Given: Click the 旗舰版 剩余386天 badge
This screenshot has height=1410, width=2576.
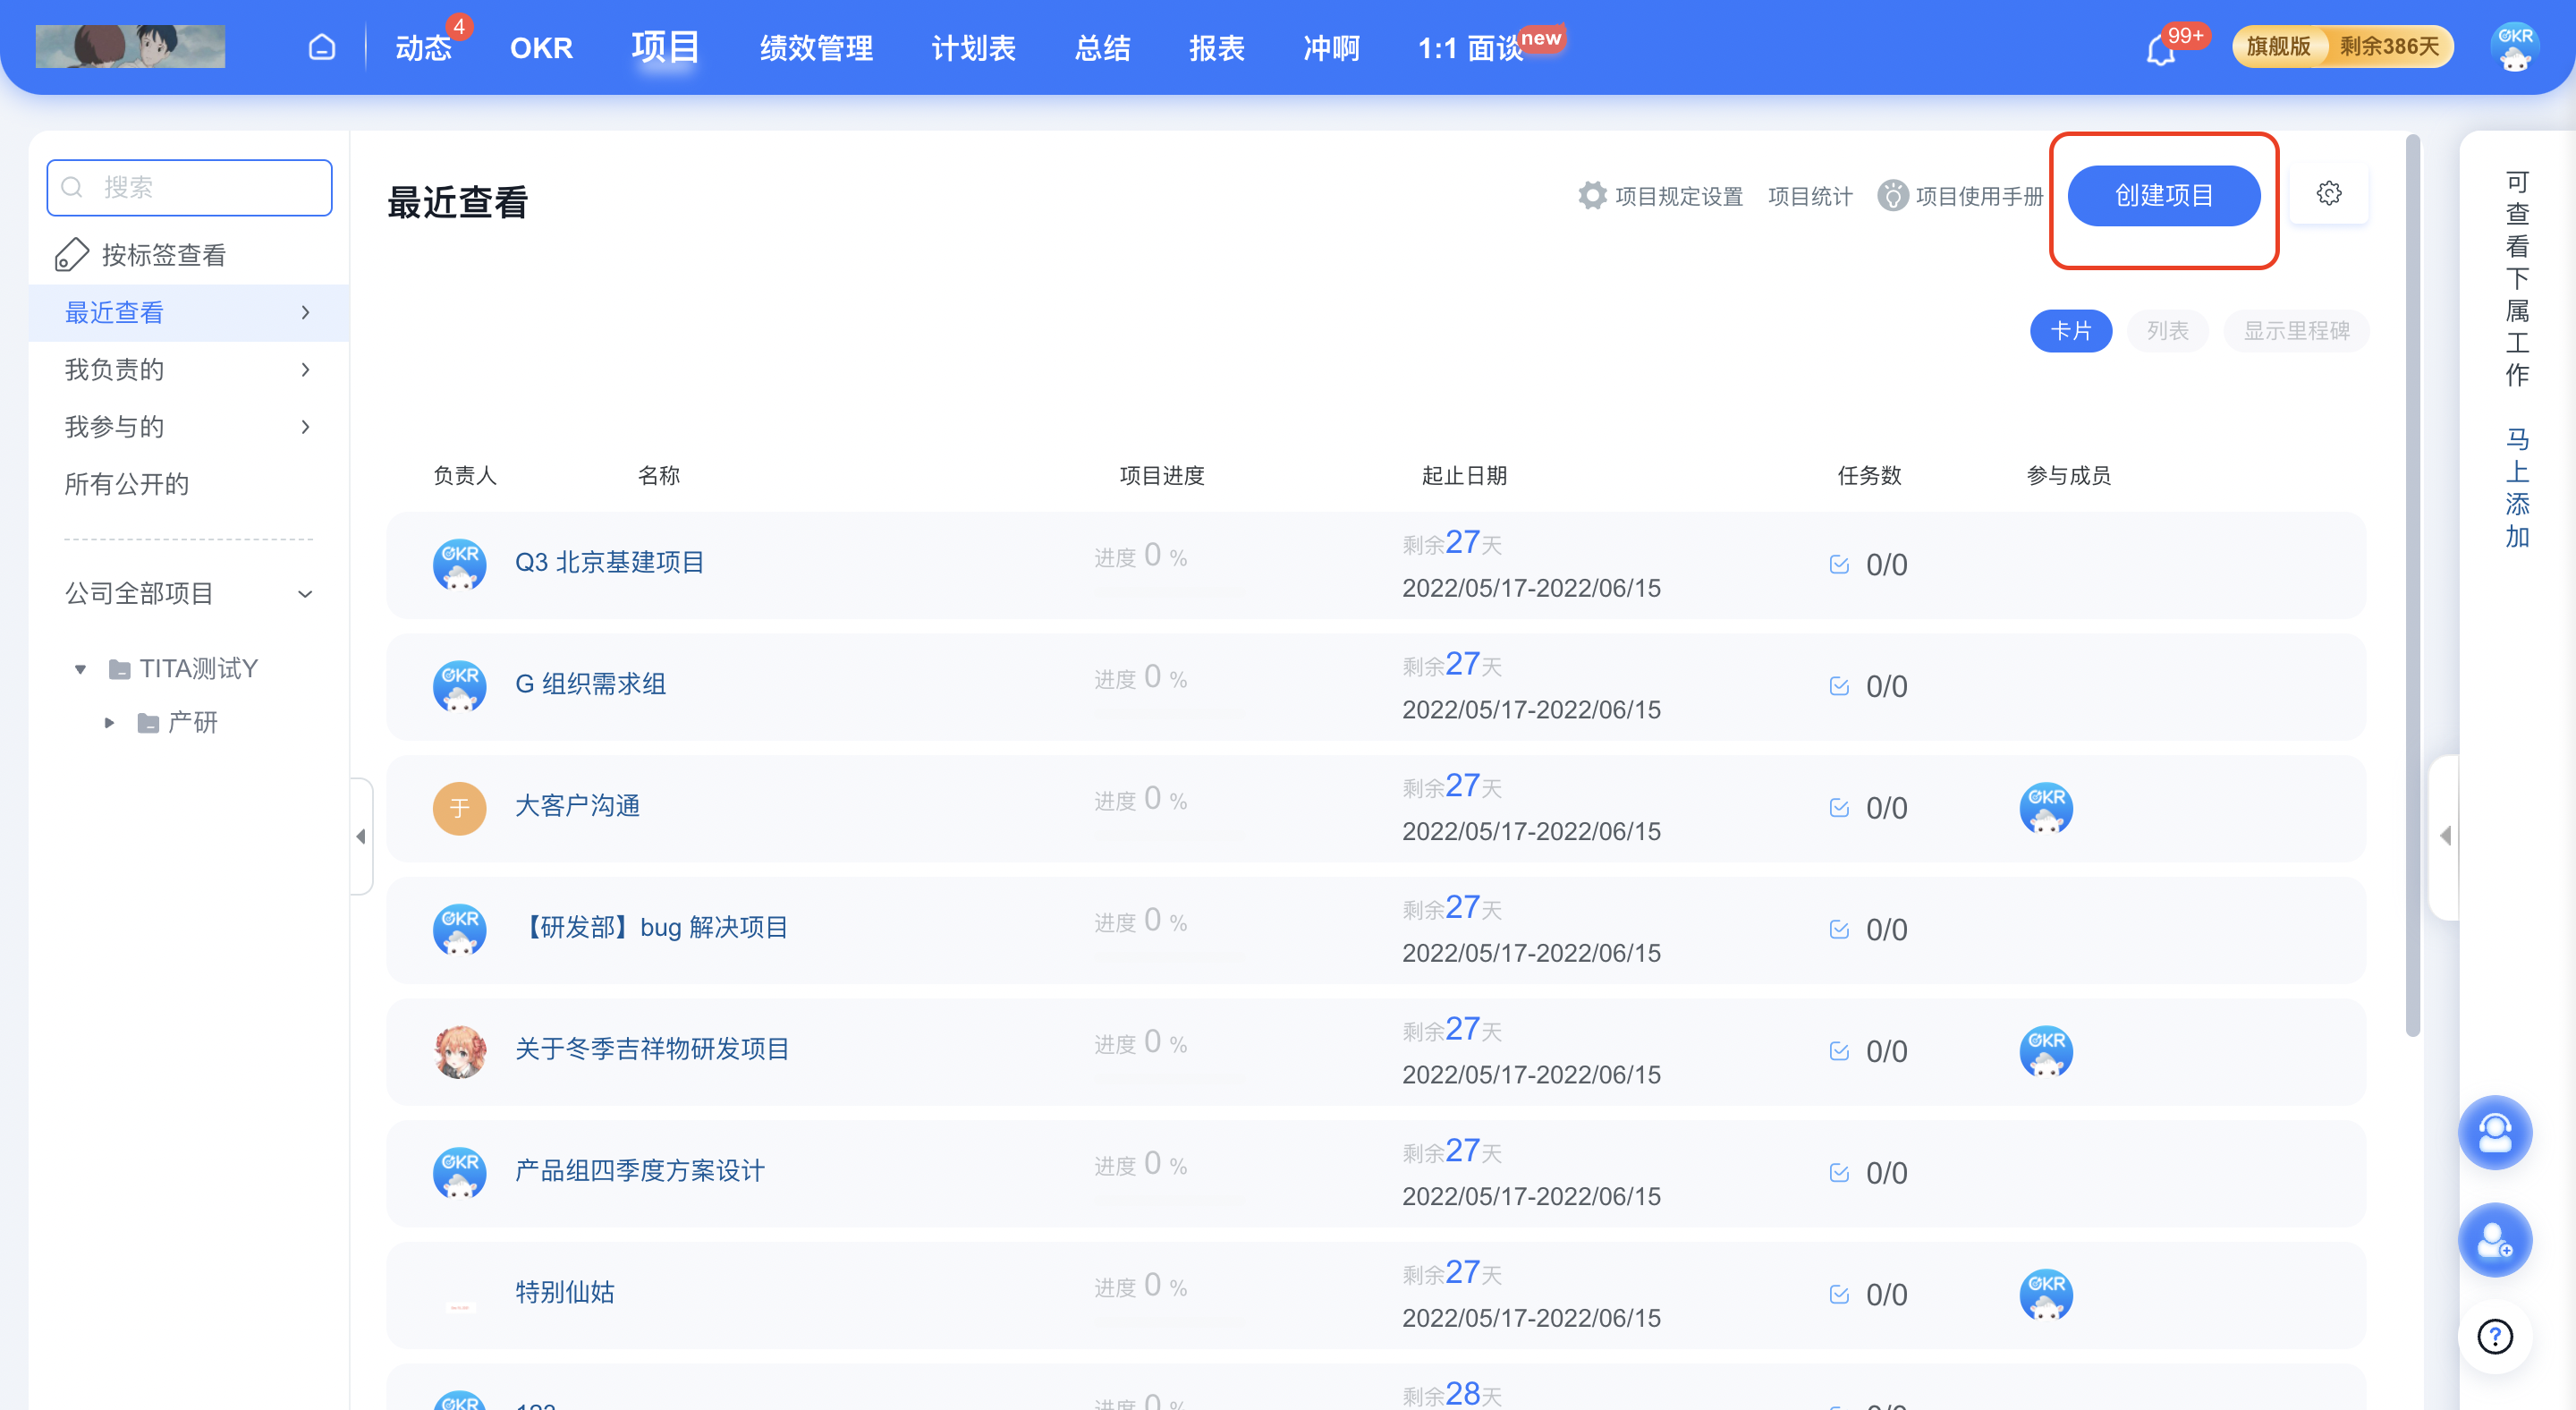Looking at the screenshot, I should 2342,47.
